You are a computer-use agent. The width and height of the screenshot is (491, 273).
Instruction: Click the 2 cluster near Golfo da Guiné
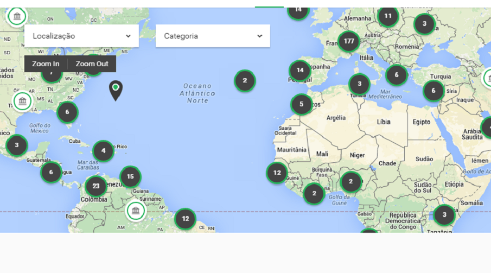click(x=314, y=194)
